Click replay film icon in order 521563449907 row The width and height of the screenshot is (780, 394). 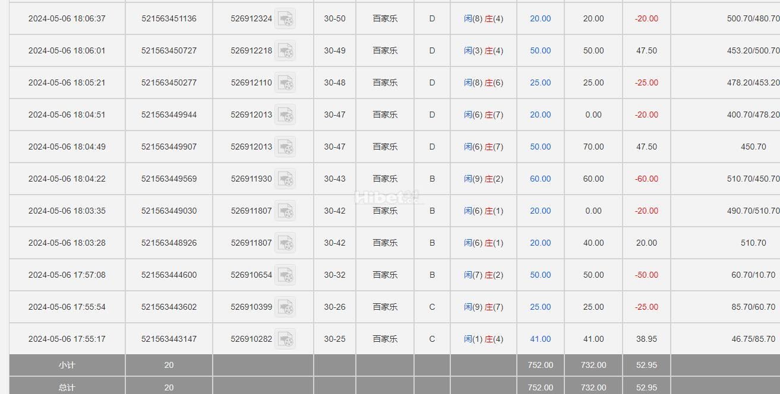(285, 147)
